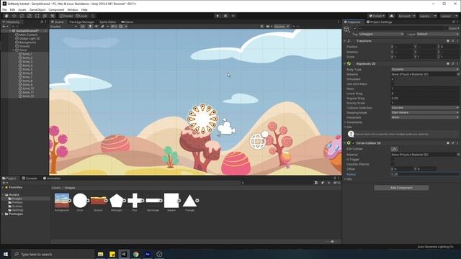Open the Window menu
461x259 pixels.
[72, 9]
